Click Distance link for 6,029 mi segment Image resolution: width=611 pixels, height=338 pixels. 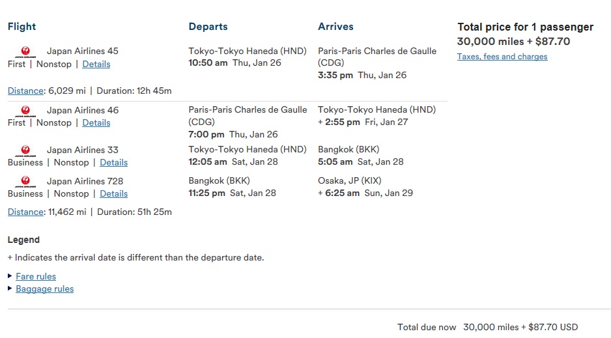25,91
